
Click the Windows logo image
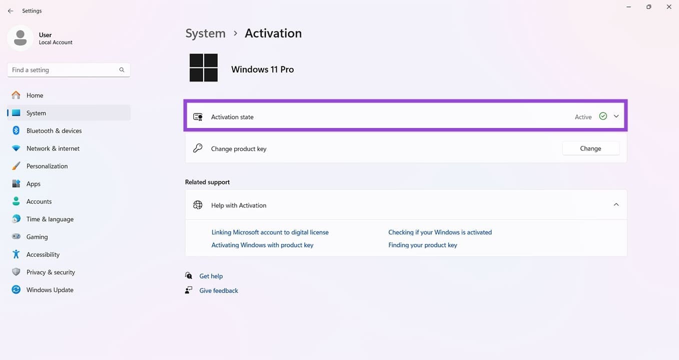click(x=204, y=68)
